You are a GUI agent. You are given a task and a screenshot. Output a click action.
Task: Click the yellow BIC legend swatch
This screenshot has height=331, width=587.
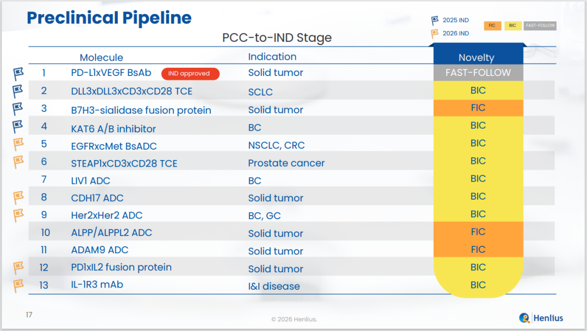coord(513,26)
